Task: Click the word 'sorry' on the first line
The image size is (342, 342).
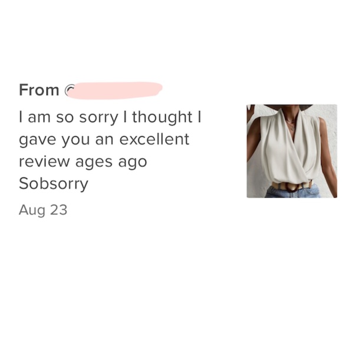Action: pos(98,118)
